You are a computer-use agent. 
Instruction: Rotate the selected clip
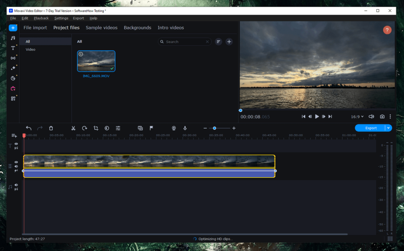pyautogui.click(x=84, y=128)
